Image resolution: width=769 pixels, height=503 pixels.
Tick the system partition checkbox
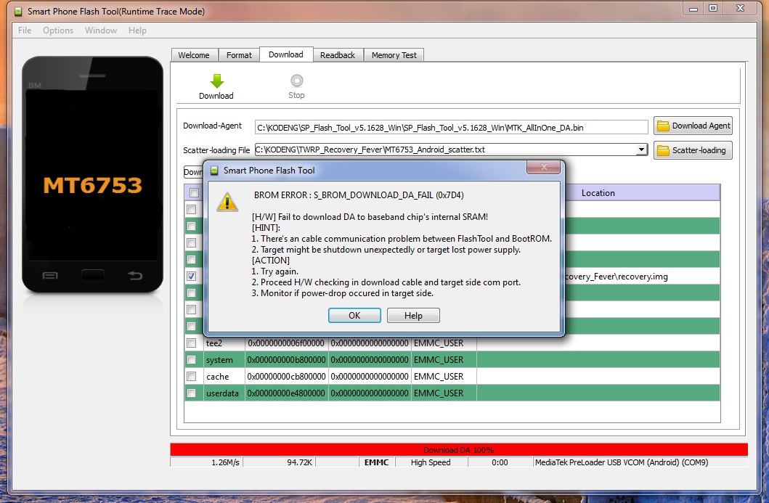coord(192,360)
